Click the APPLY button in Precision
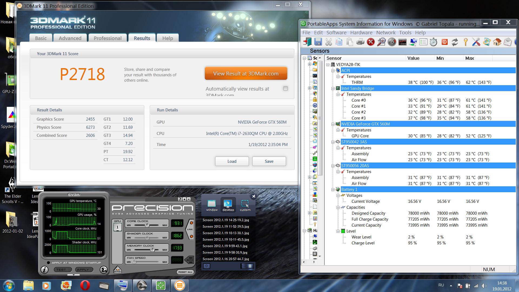Screen dimensions: 519x292 pos(84,270)
